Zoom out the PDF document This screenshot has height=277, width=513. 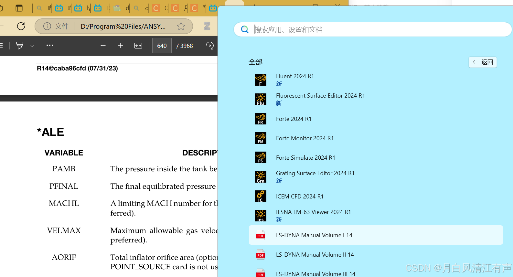pos(103,46)
